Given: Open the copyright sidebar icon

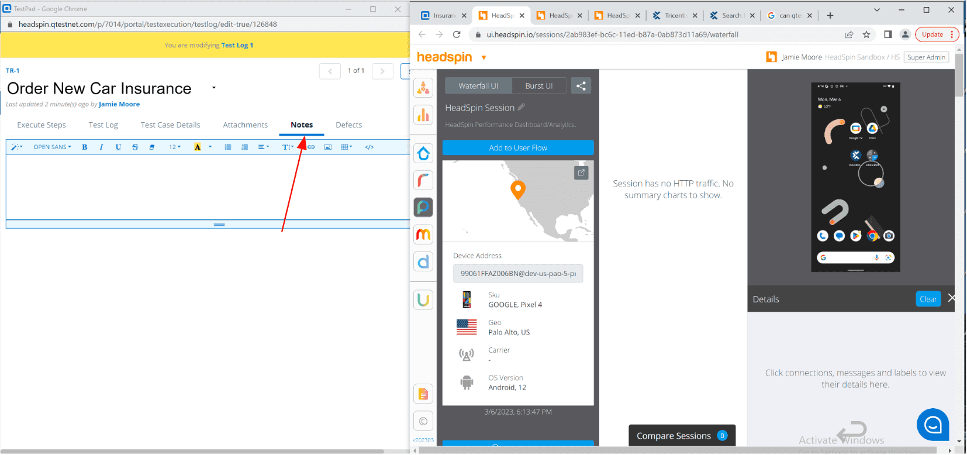Looking at the screenshot, I should coord(423,421).
